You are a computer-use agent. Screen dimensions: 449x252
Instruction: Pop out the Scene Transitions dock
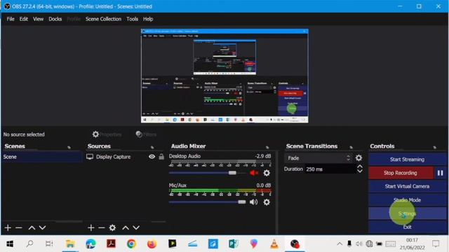click(351, 147)
